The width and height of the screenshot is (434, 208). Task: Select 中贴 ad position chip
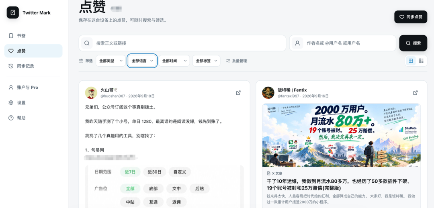130,202
